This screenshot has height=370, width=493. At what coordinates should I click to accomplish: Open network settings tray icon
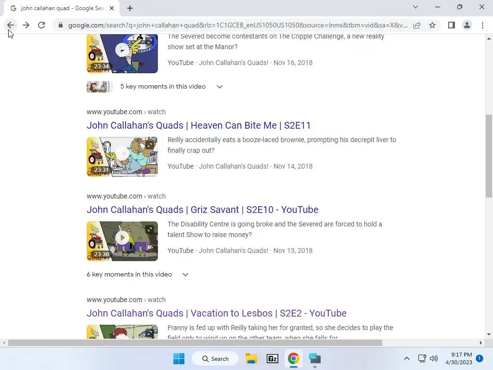(422, 358)
